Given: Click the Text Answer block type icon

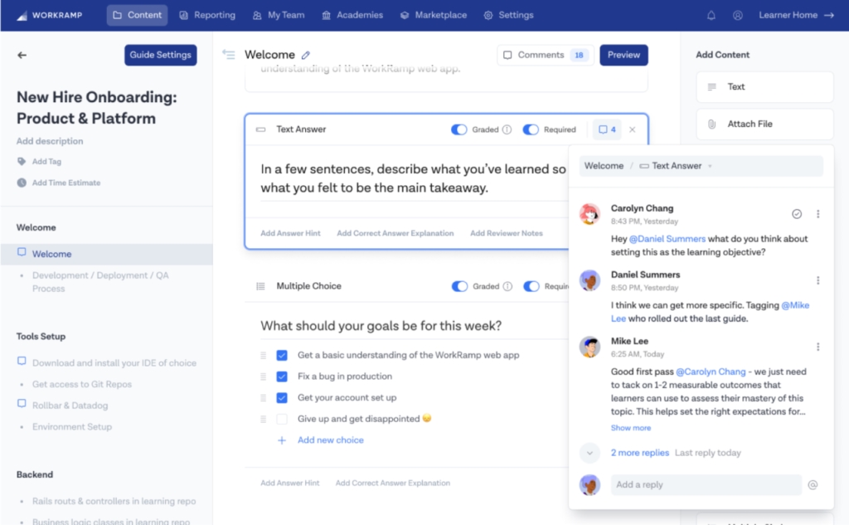Looking at the screenshot, I should click(x=260, y=129).
